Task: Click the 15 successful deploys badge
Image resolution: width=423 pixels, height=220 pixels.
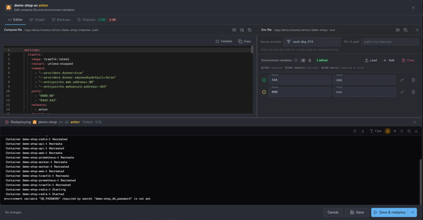Action: pyautogui.click(x=102, y=20)
